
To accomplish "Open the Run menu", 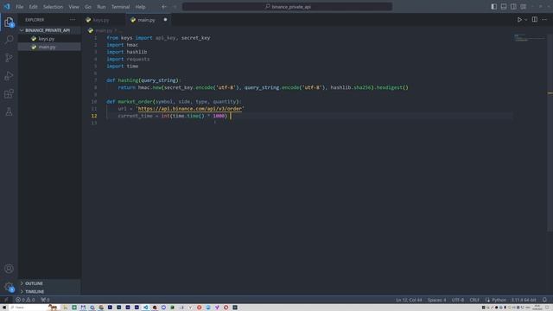I will 101,7.
